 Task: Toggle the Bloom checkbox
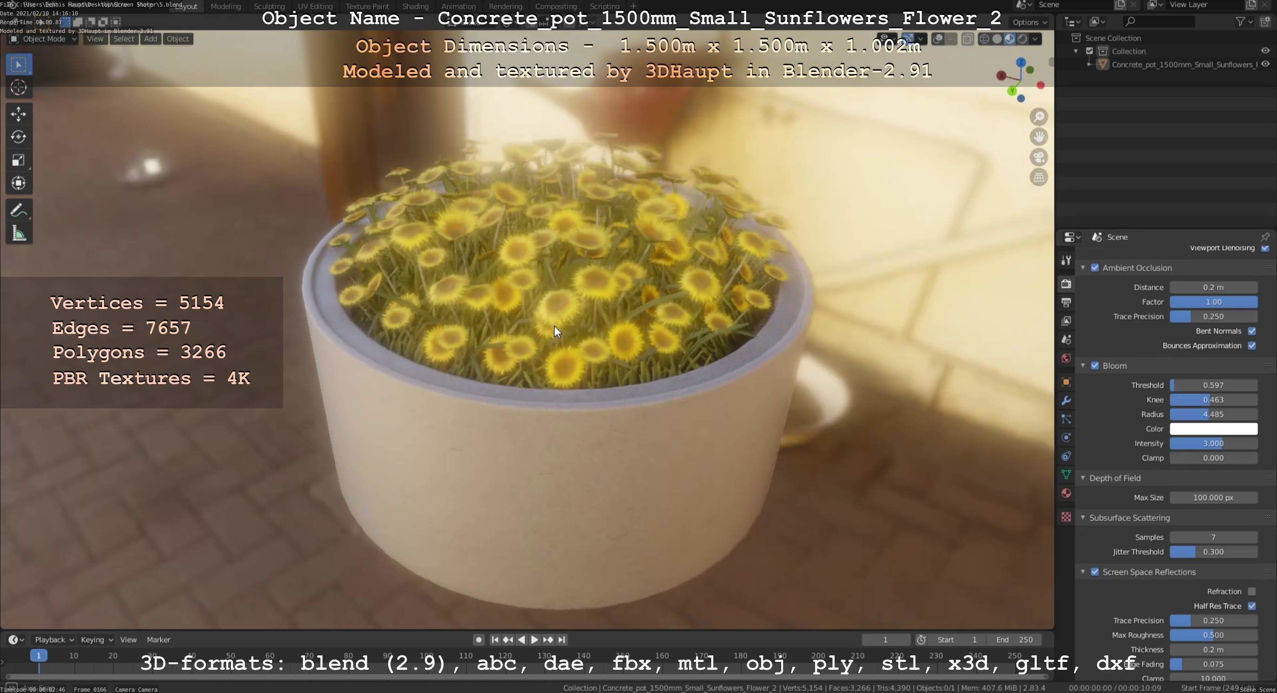1094,366
